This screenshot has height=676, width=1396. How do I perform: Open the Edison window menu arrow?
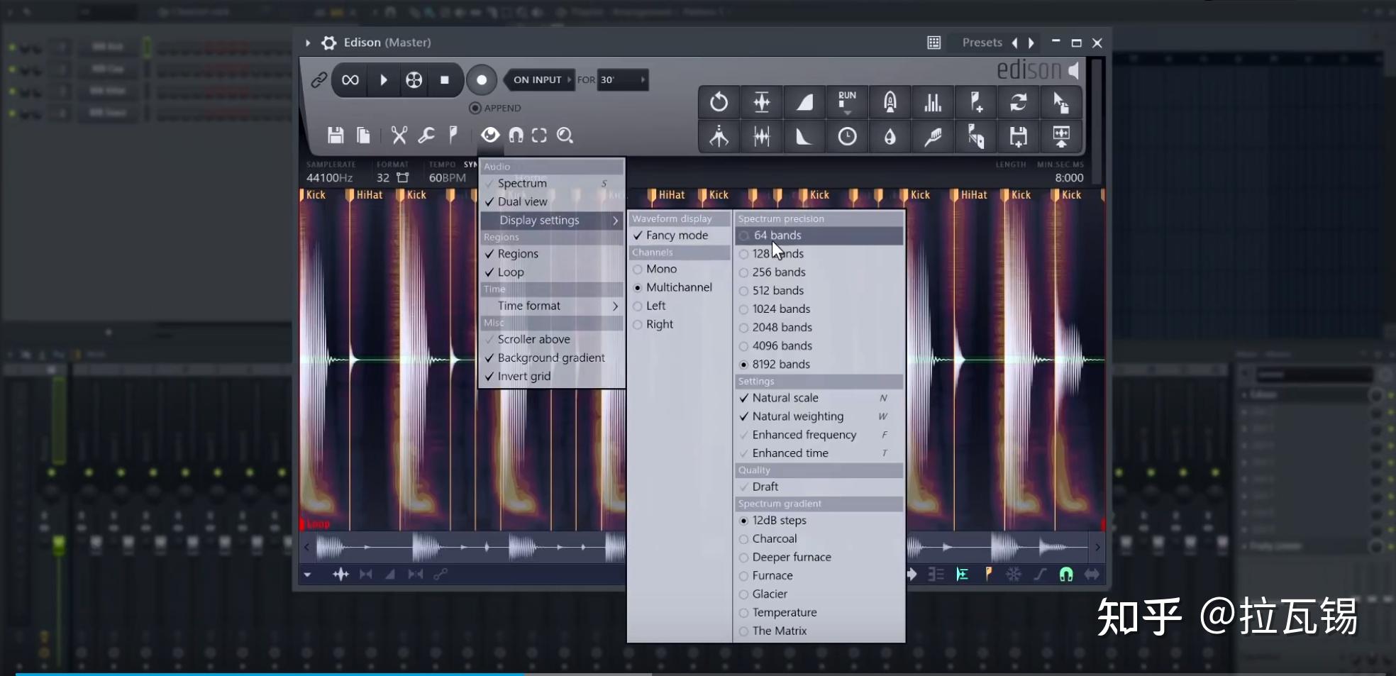point(308,43)
